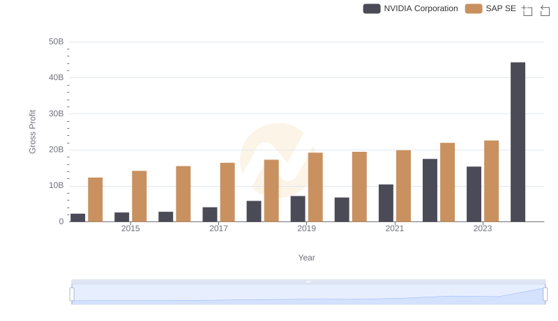Click the SAP SE bar for 2014

[x=95, y=200]
